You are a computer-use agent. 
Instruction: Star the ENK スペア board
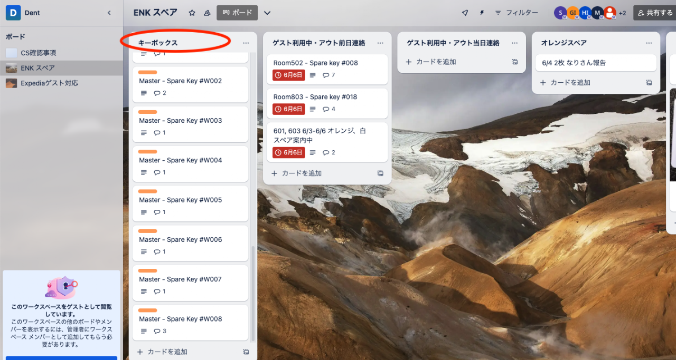tap(192, 13)
